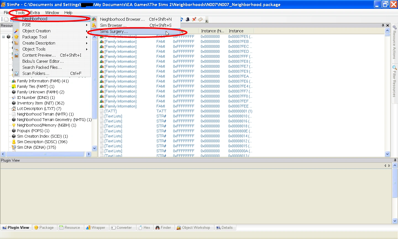Screen dimensions: 398x239
Task: Open the File menu
Action: pyautogui.click(x=6, y=12)
